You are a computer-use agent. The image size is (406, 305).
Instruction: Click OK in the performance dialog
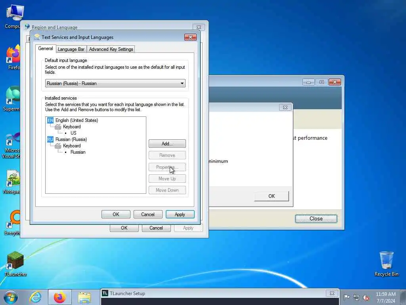[272, 196]
